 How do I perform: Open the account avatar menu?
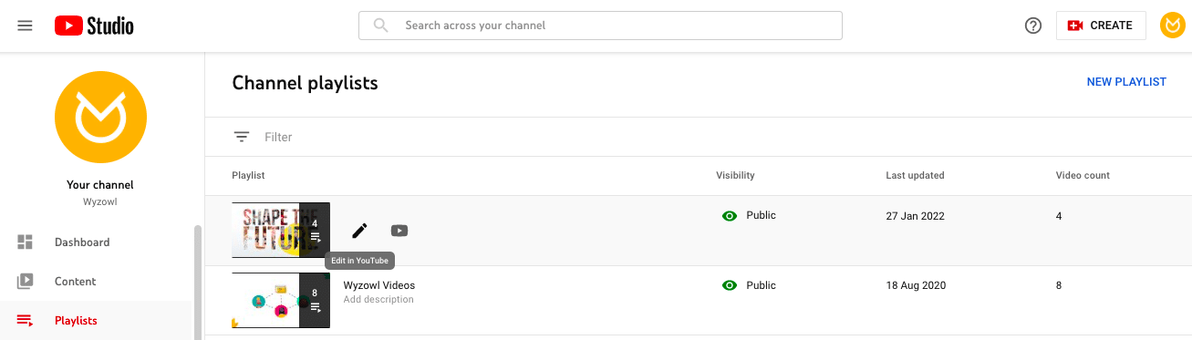1172,26
